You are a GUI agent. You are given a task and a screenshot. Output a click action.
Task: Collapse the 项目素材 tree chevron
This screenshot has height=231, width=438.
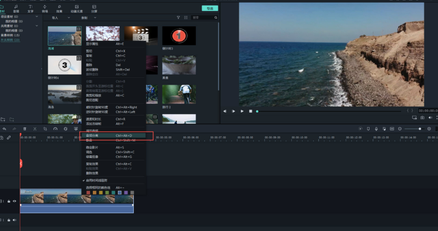tap(37, 17)
